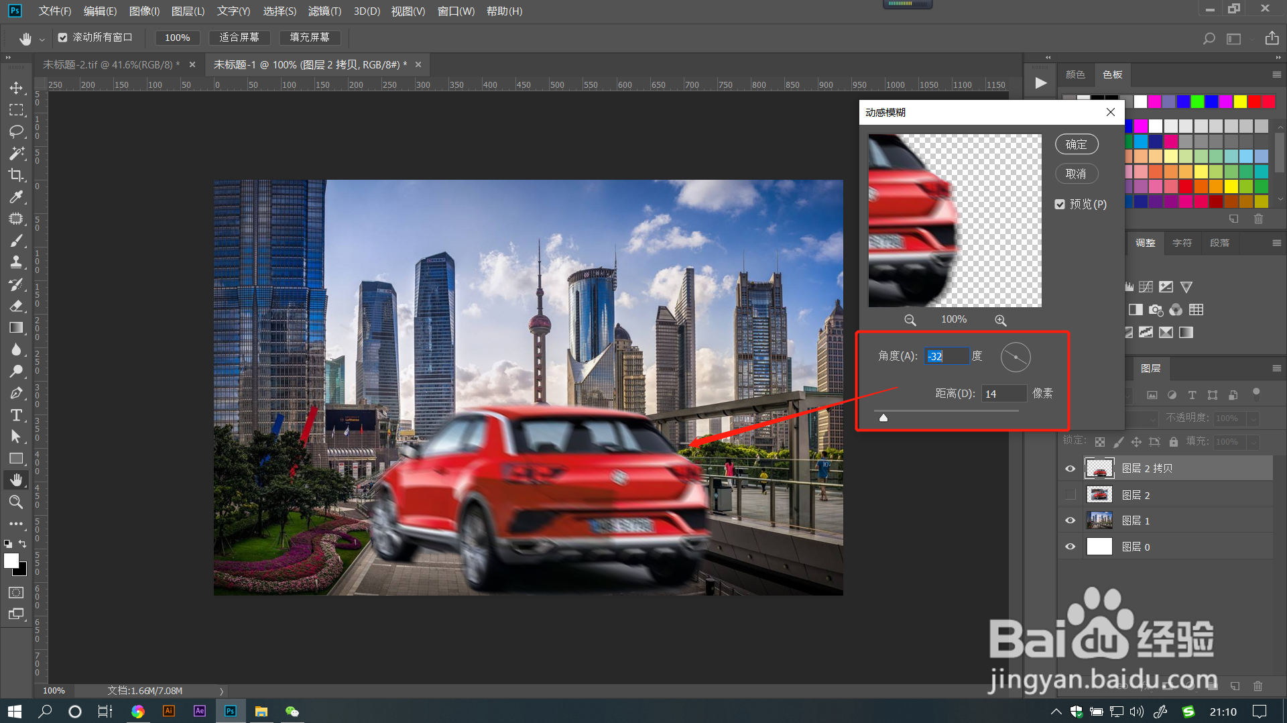This screenshot has width=1287, height=723.
Task: Open the Layers panel menu
Action: 1276,368
